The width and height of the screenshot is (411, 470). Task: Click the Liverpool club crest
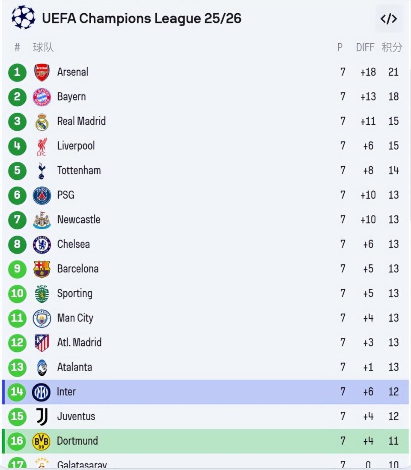click(x=42, y=146)
